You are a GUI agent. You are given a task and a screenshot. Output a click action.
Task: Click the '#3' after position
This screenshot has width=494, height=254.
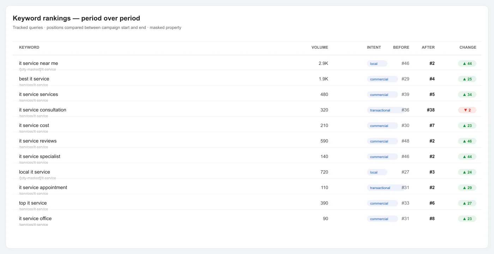click(x=432, y=172)
